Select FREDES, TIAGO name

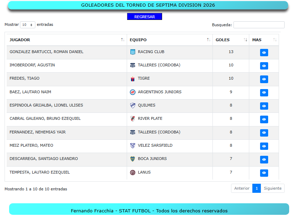[25, 78]
